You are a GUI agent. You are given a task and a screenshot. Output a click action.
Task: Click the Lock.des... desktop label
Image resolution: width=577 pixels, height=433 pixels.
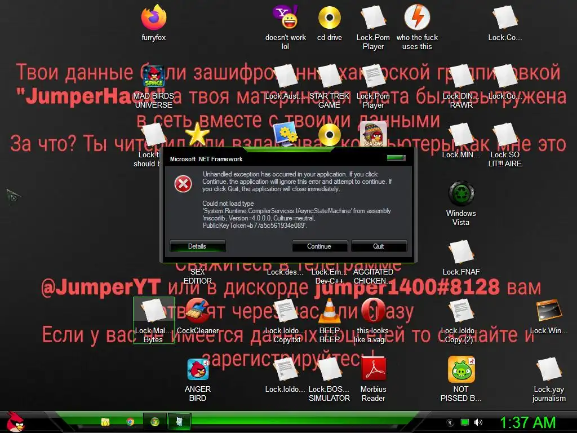coord(285,272)
